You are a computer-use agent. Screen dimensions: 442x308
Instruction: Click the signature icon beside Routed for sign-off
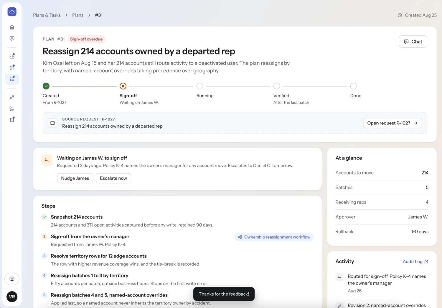339,277
